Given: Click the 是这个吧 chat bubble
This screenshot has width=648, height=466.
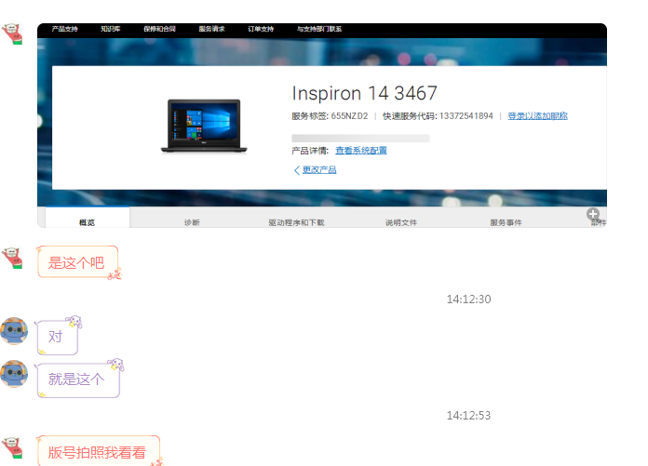Looking at the screenshot, I should coord(76,263).
